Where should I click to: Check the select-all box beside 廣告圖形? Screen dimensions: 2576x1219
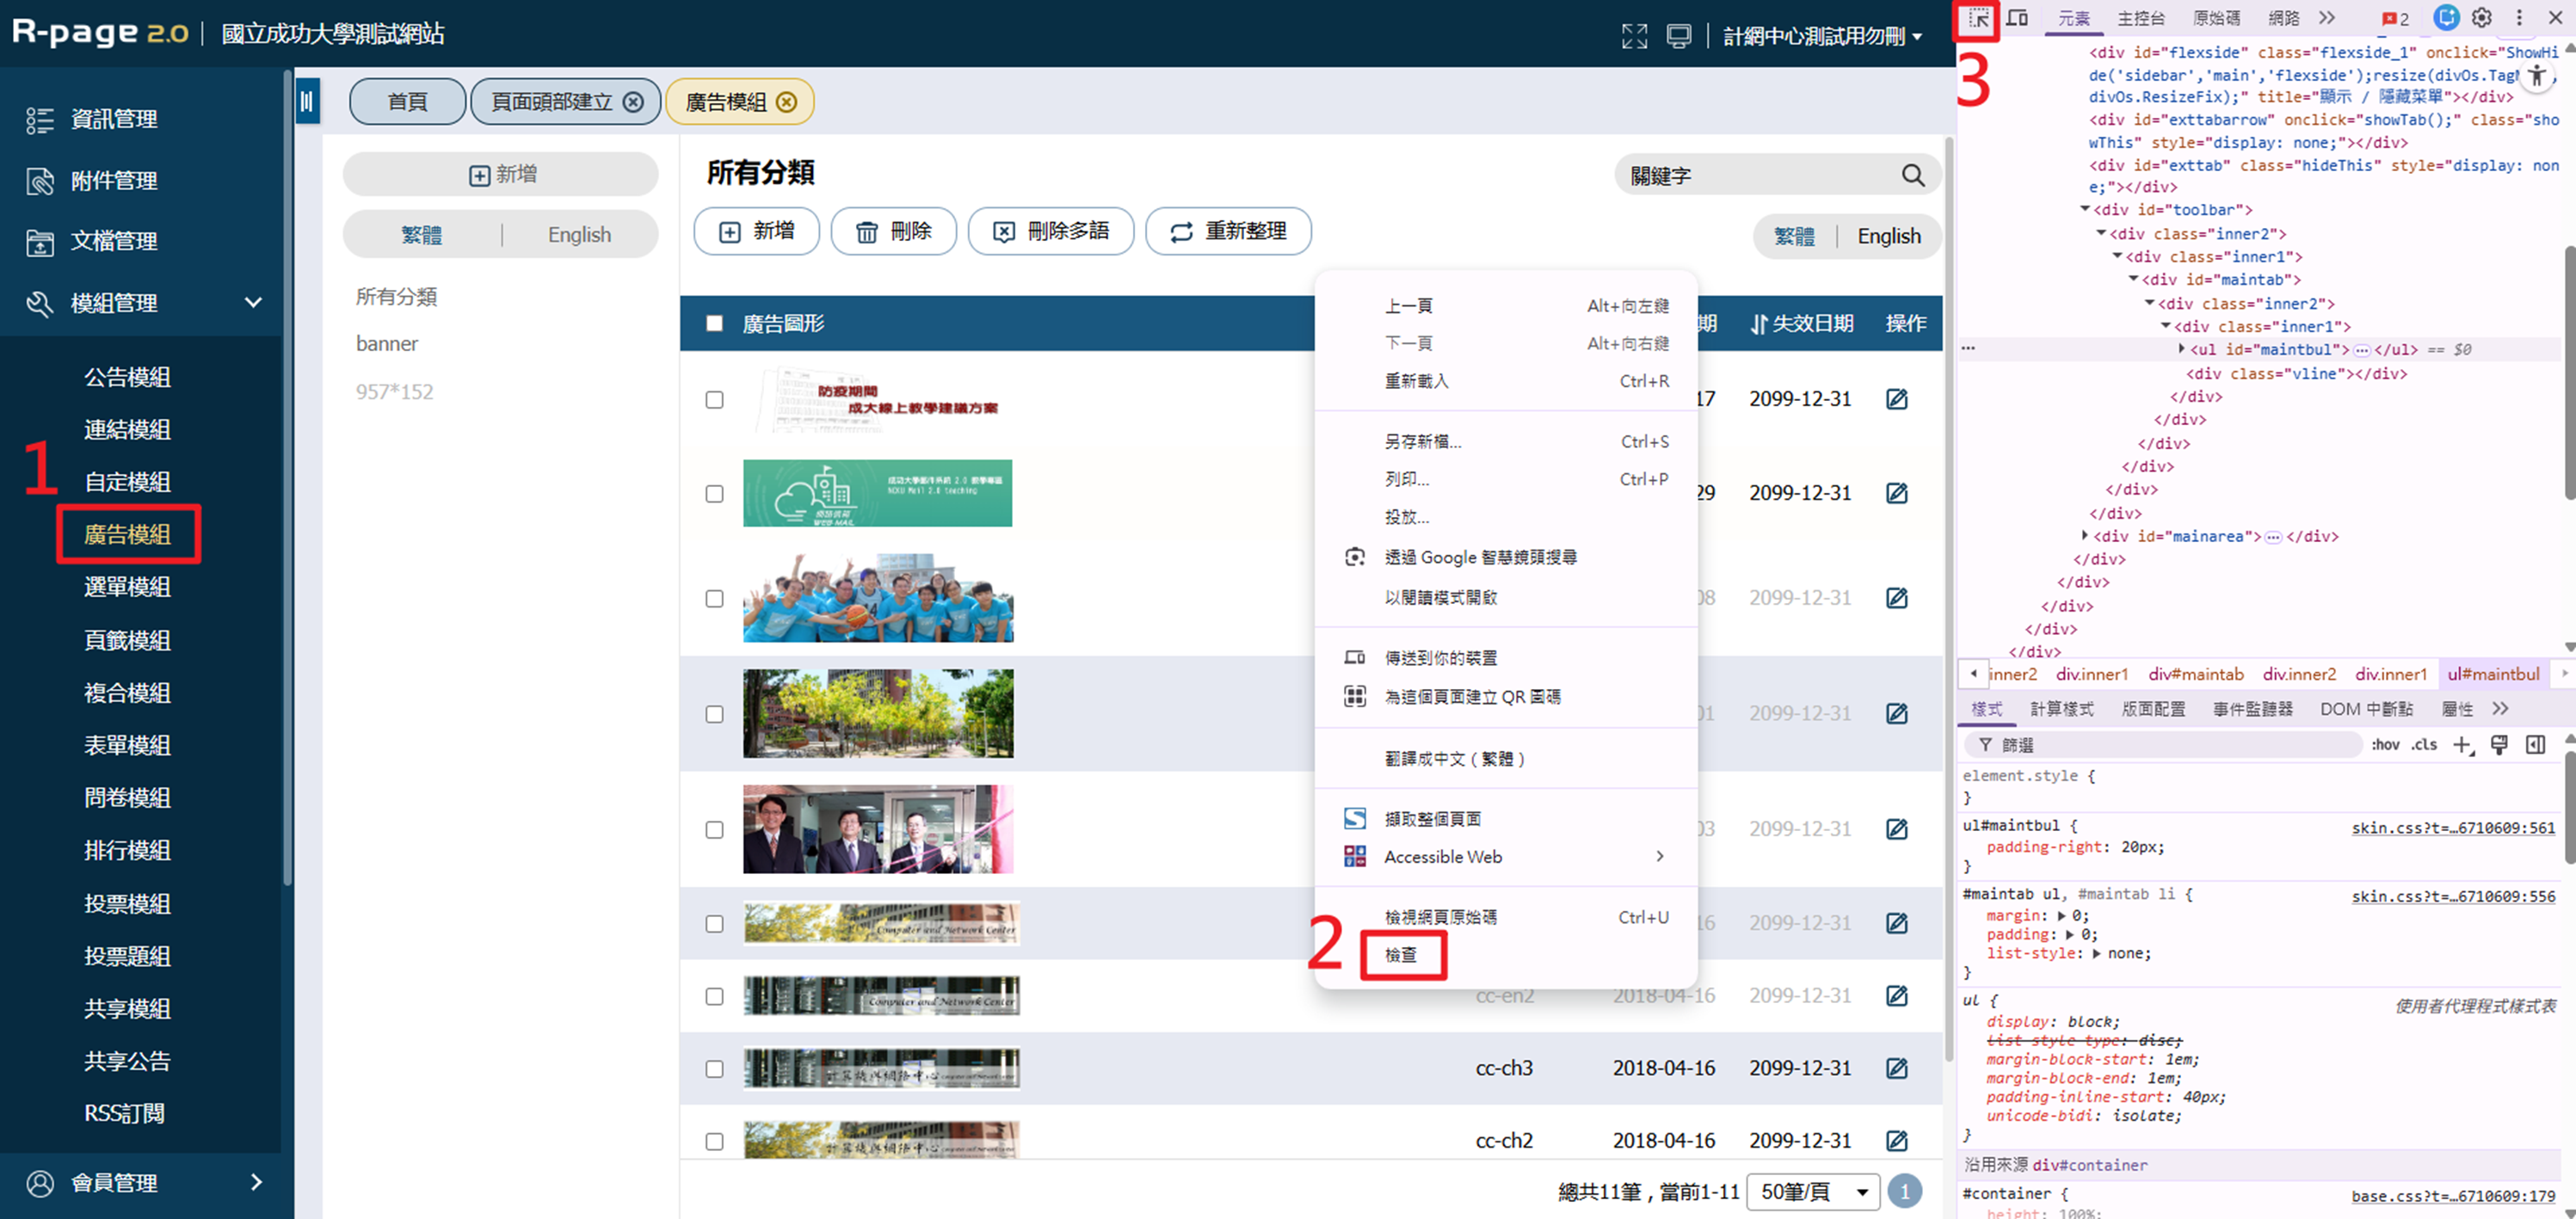[714, 323]
